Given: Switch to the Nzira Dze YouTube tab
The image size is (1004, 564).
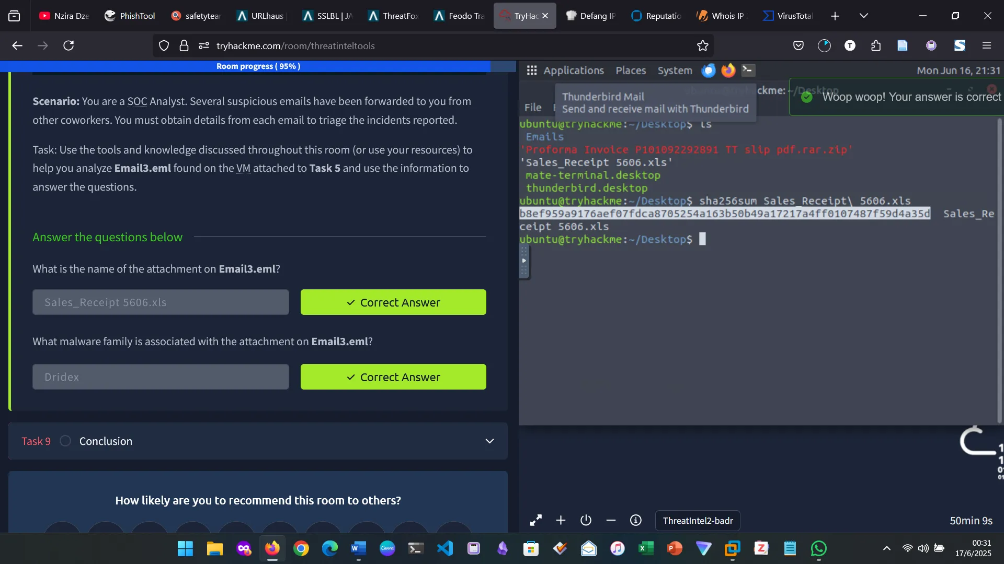Looking at the screenshot, I should click(x=65, y=16).
